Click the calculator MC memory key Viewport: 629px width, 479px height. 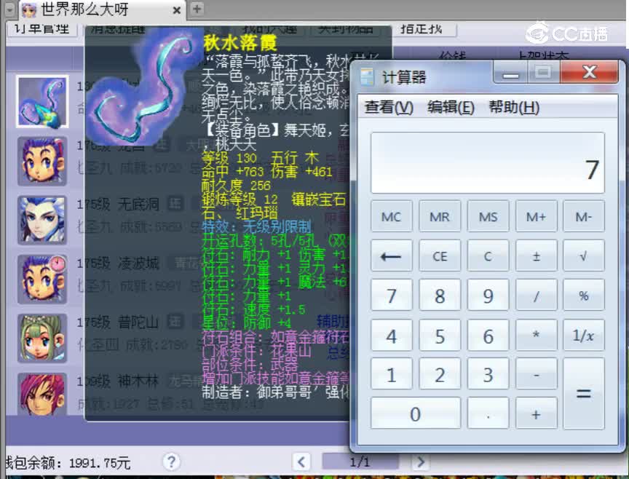coord(391,217)
